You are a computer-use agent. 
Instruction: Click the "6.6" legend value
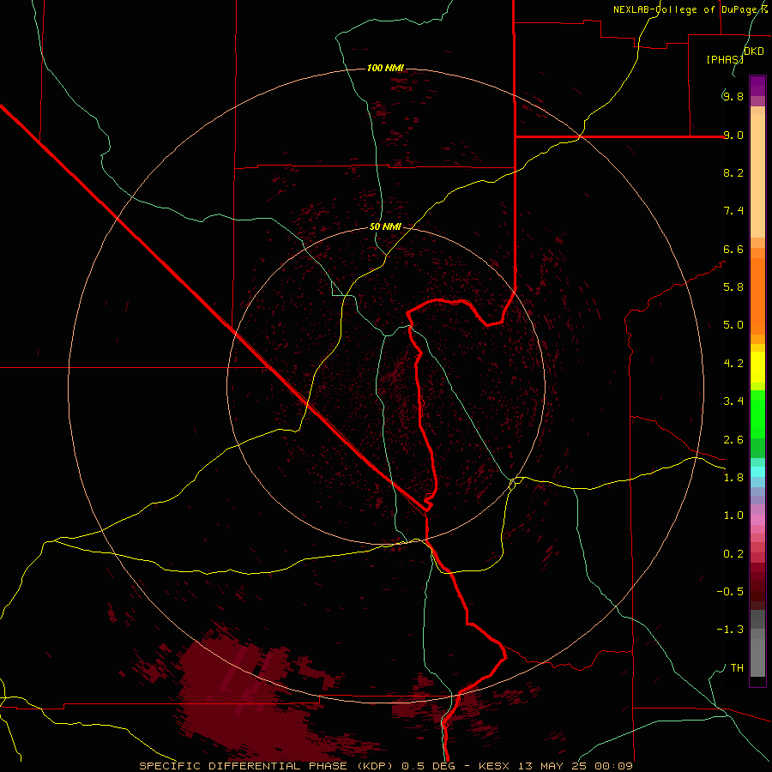coord(733,249)
